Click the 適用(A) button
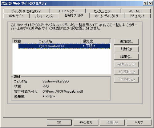The image size is (154, 128). point(112,122)
